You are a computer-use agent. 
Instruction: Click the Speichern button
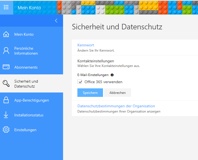(x=90, y=93)
